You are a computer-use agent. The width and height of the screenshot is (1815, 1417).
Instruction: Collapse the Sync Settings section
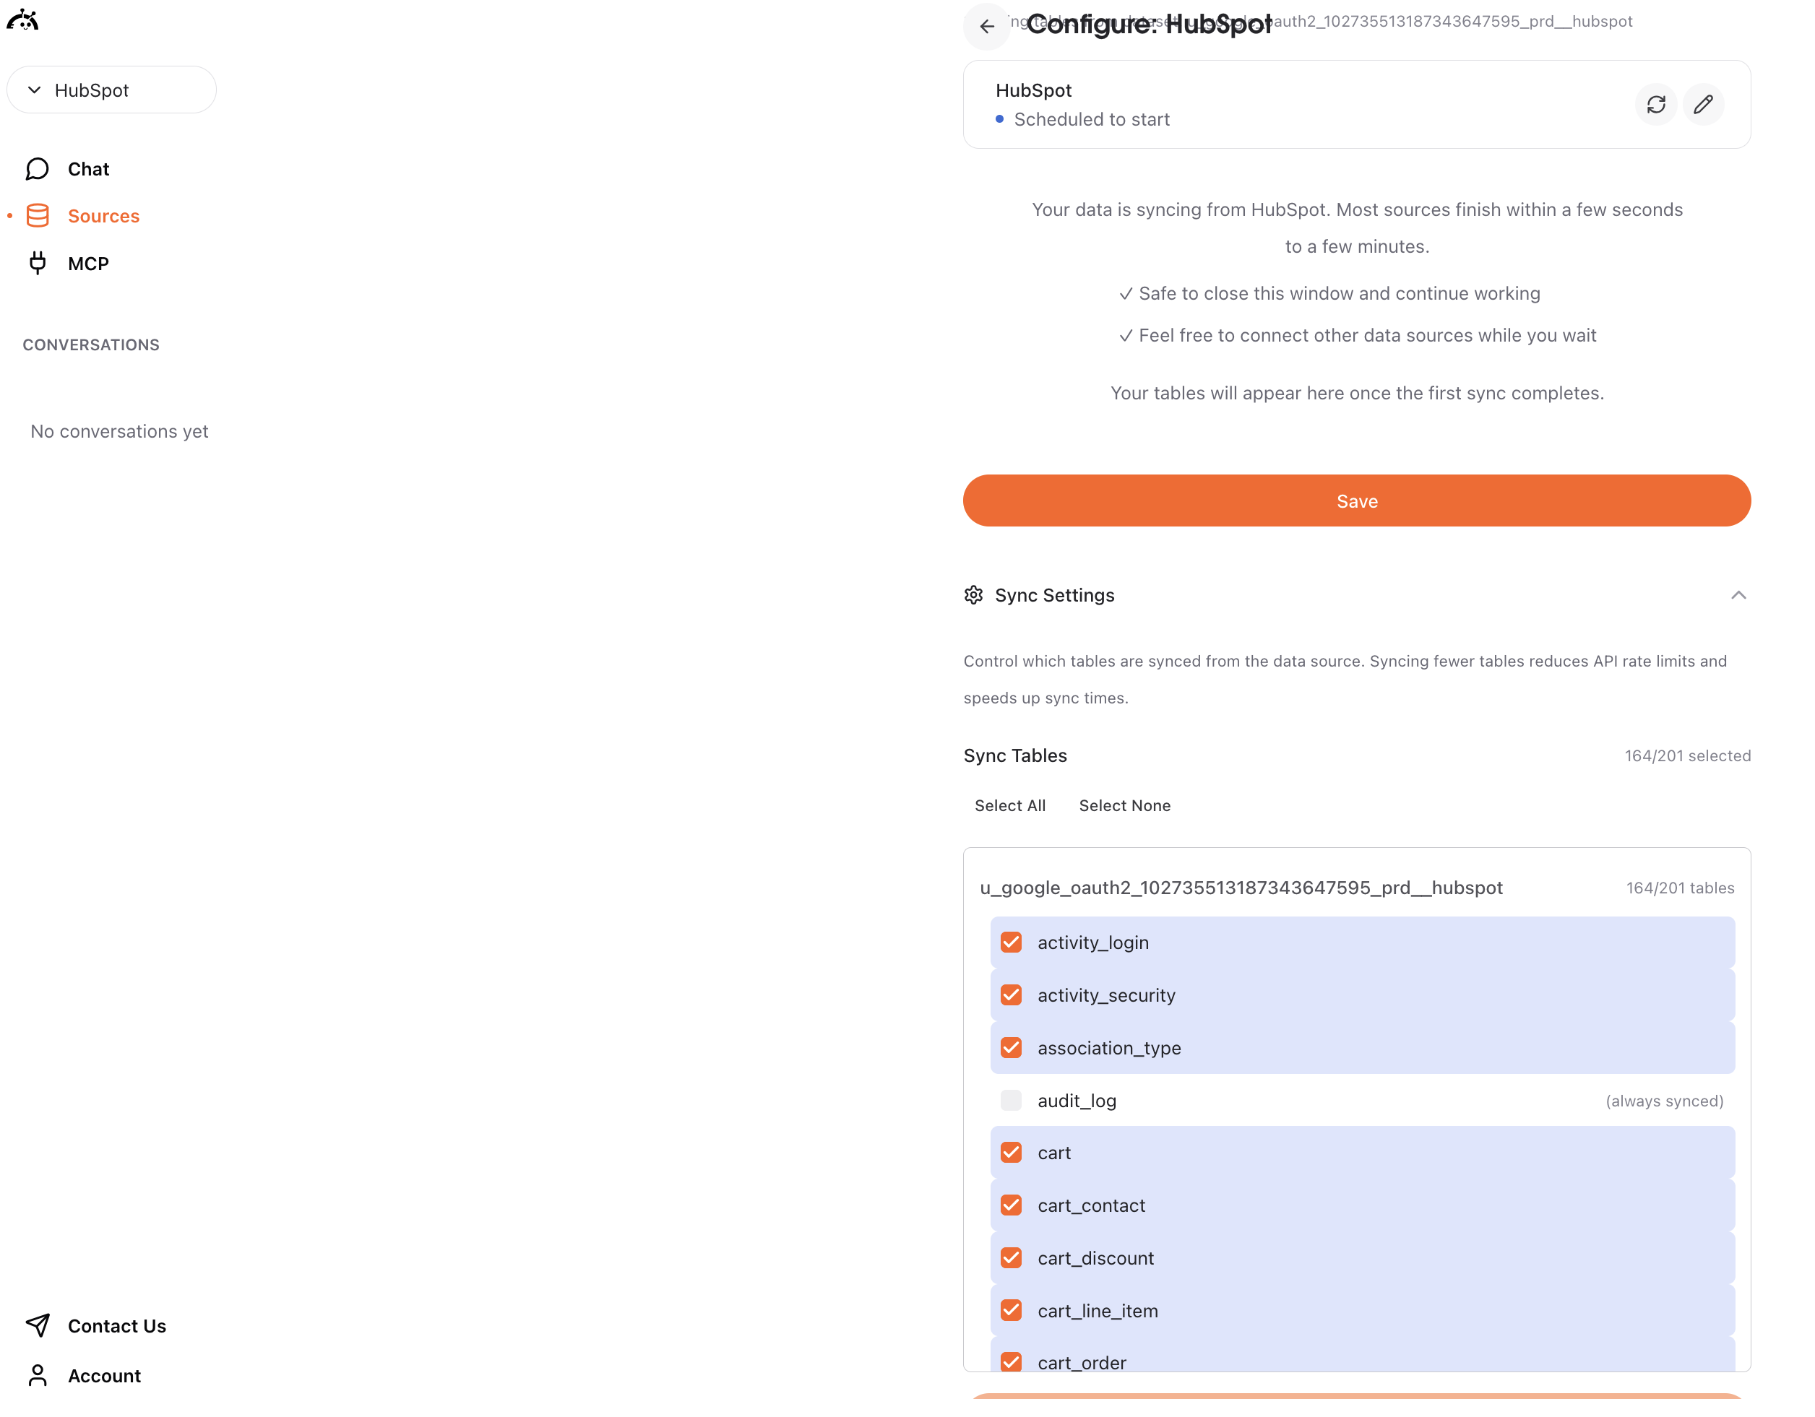click(x=1739, y=594)
